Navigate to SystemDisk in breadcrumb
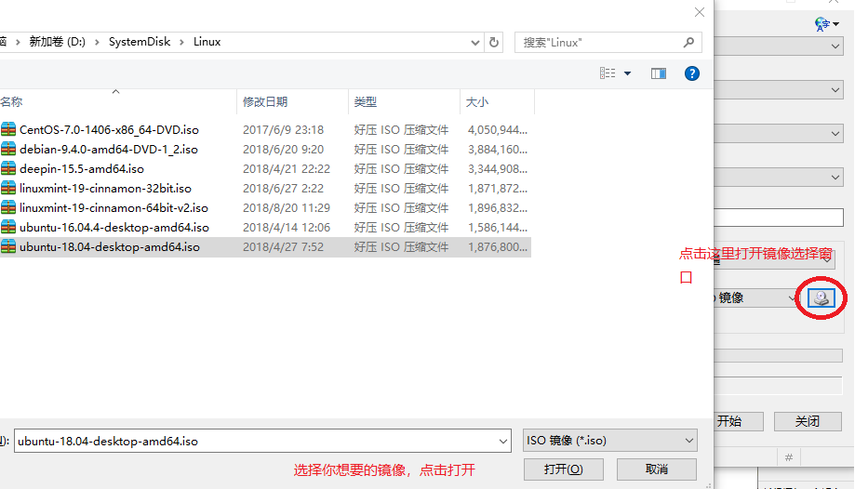Viewport: 855px width, 489px height. click(x=140, y=42)
